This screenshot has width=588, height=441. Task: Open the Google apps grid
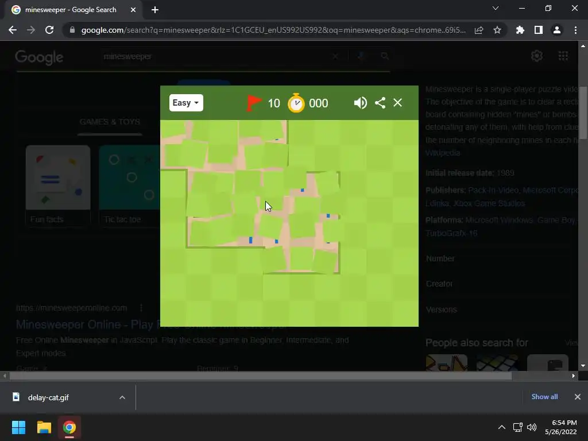click(x=563, y=56)
